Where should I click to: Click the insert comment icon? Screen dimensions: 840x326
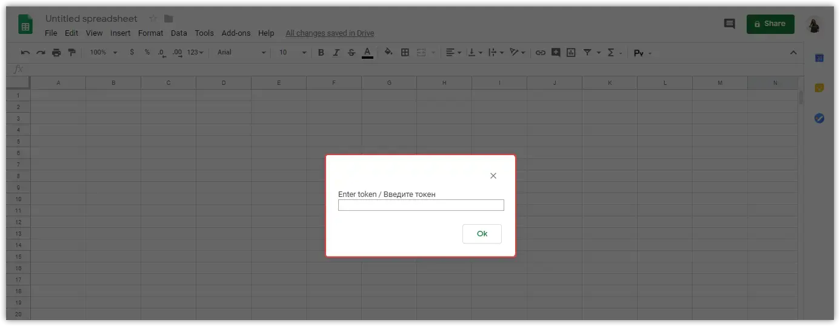(556, 53)
